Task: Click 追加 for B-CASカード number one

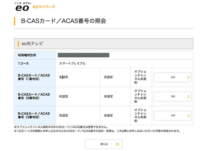Action: coord(173,77)
